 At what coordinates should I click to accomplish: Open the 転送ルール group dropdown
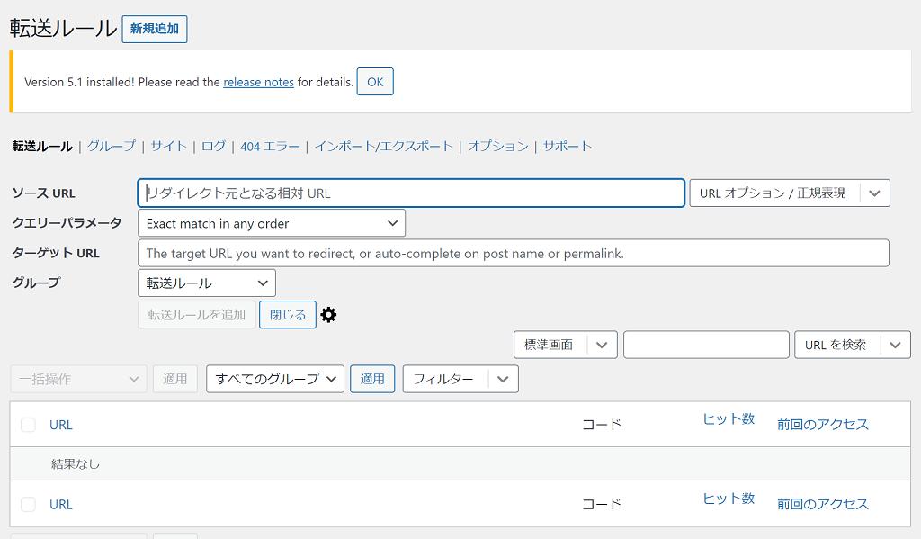(x=207, y=283)
